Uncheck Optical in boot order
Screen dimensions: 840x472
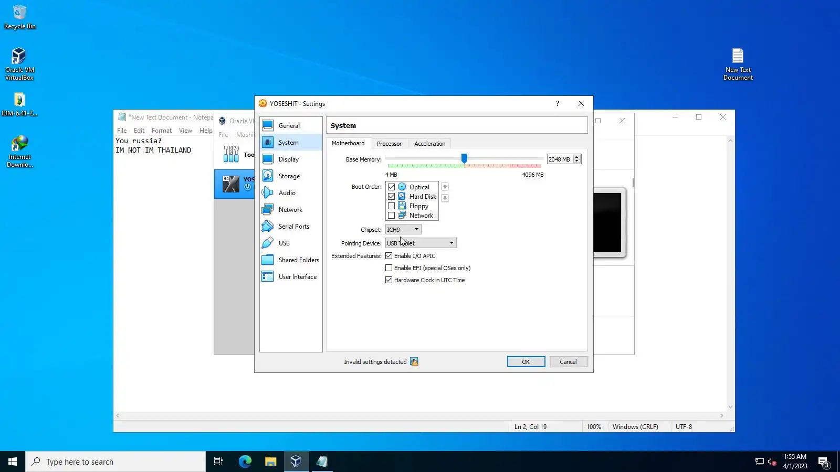point(391,187)
